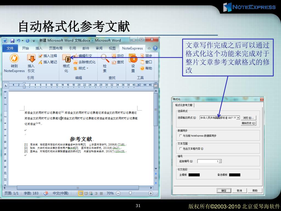Click the tab selector box left of the ruler
This screenshot has width=281, height=211.
click(6, 85)
